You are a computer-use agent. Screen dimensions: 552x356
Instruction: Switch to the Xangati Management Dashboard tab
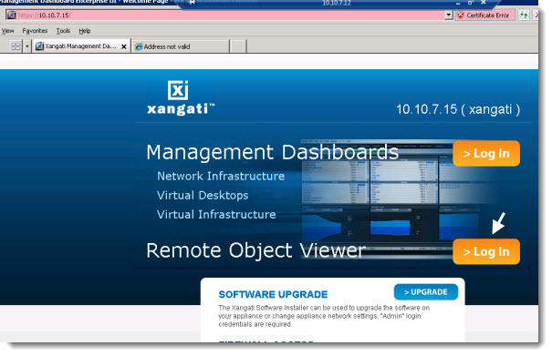click(80, 46)
